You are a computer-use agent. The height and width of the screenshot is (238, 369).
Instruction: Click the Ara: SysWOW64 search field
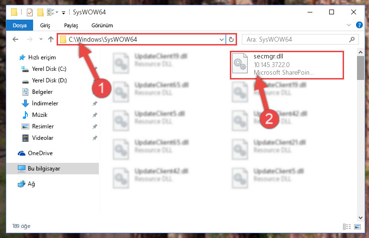[296, 39]
